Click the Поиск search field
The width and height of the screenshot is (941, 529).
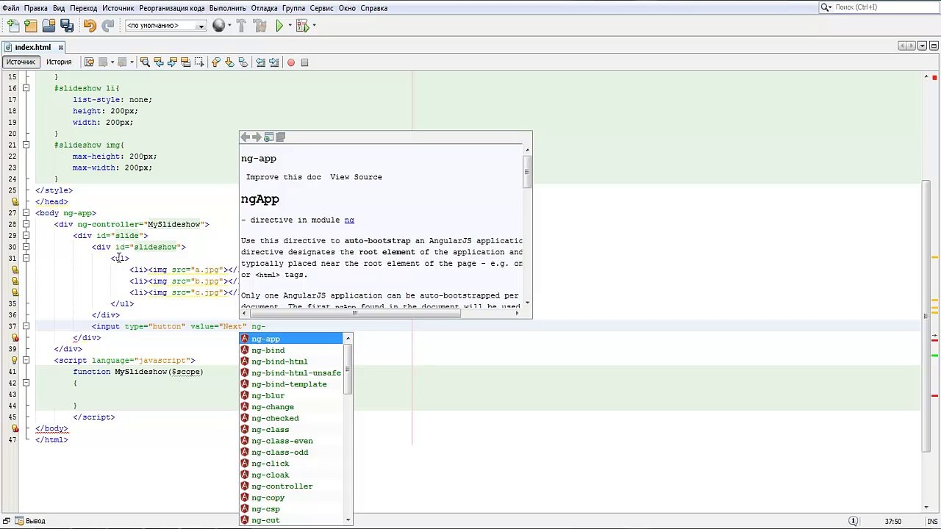click(878, 7)
